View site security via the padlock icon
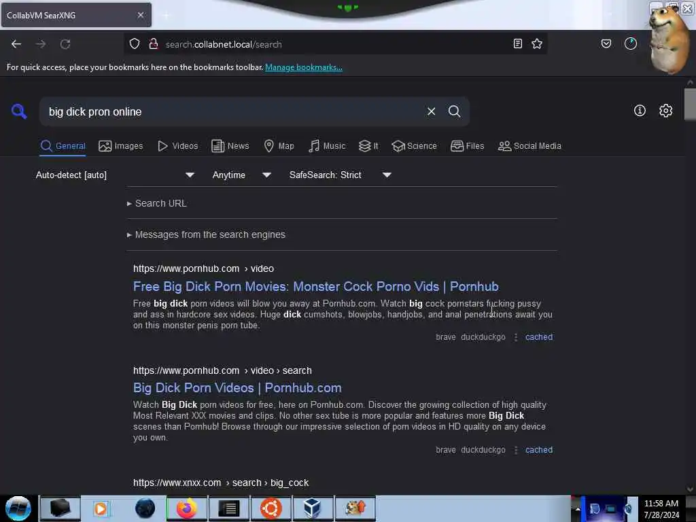 pos(153,43)
